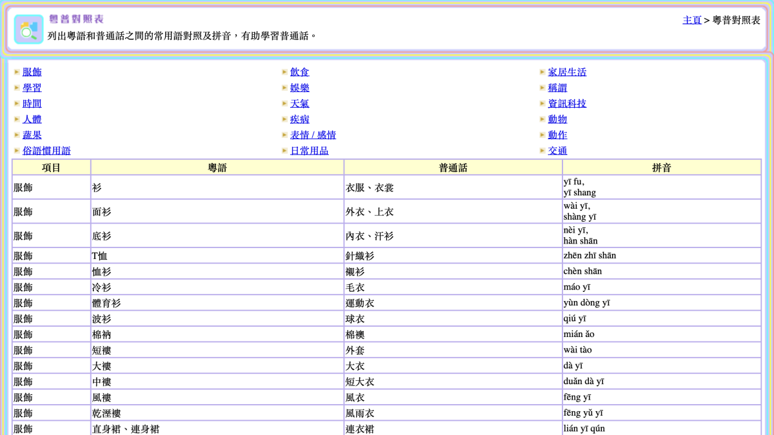
Task: Open the 服飾 category link
Action: click(32, 72)
